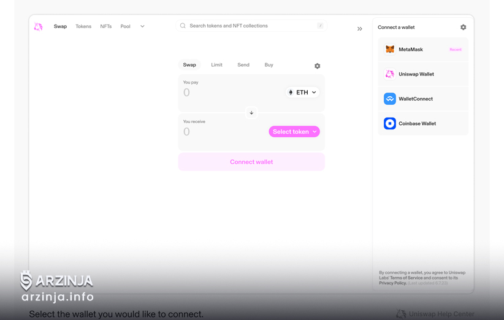Click the search slash shortcut badge
Image resolution: width=504 pixels, height=320 pixels.
pyautogui.click(x=320, y=26)
